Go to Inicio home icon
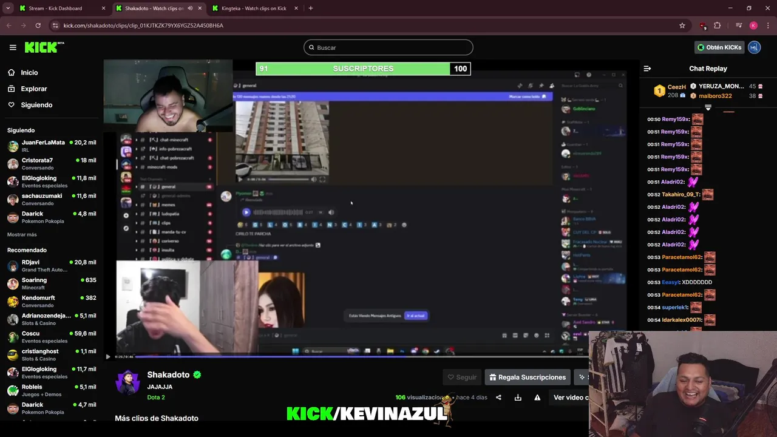777x437 pixels. (x=12, y=72)
